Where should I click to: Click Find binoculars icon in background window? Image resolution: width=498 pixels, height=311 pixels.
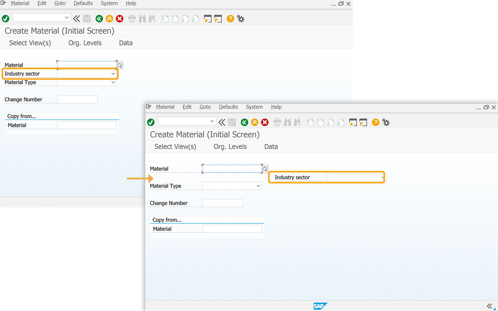142,19
